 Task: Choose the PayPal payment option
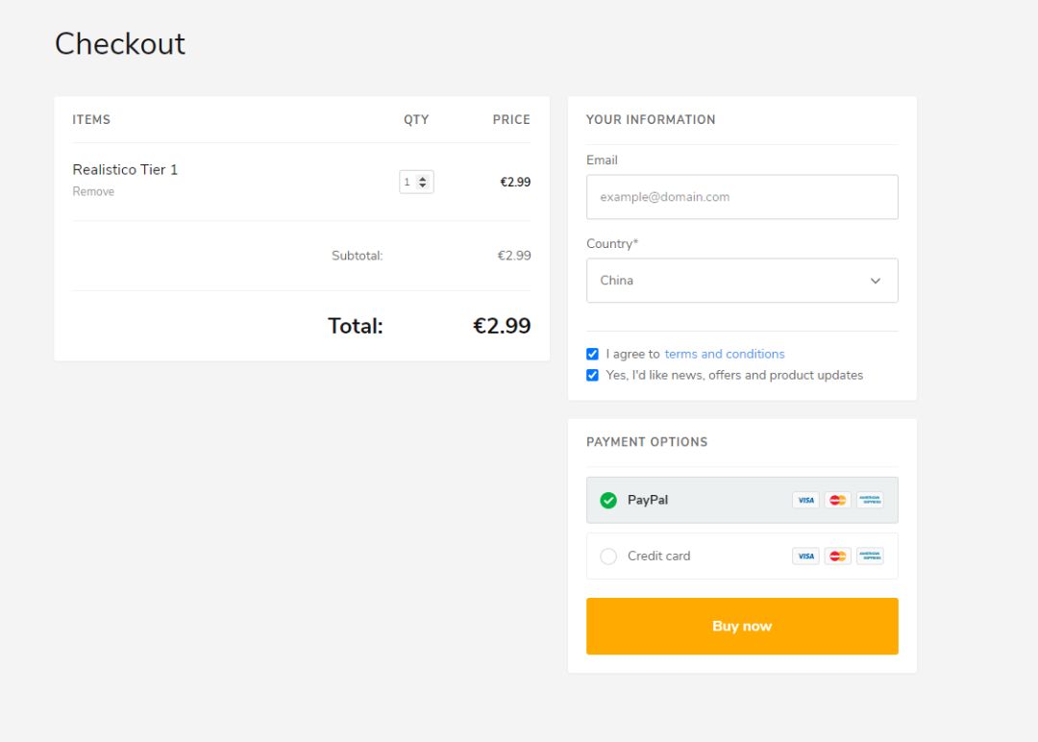click(x=648, y=500)
